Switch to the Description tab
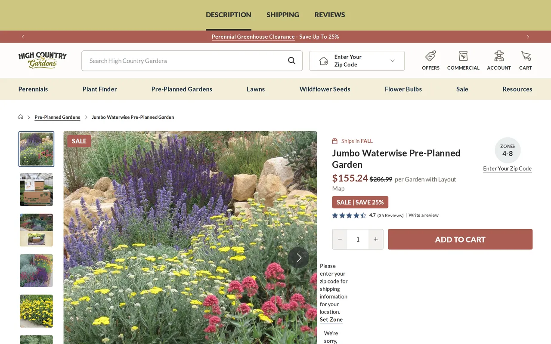This screenshot has height=344, width=551. point(229,15)
